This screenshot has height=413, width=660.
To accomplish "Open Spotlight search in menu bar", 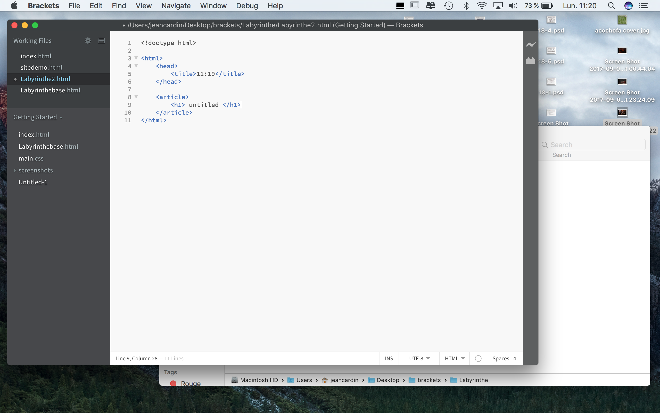I will (611, 6).
